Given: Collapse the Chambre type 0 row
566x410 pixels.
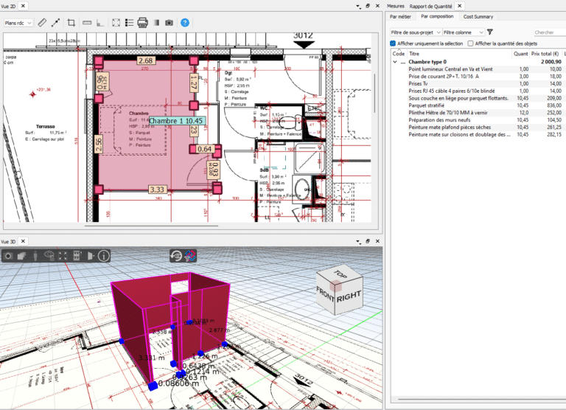Looking at the screenshot, I should point(395,62).
